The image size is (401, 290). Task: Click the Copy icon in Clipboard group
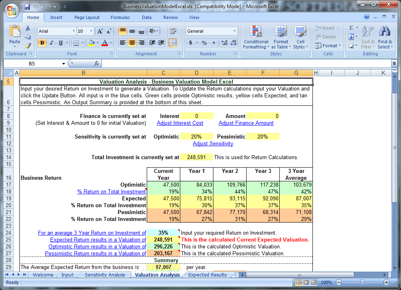click(x=27, y=37)
